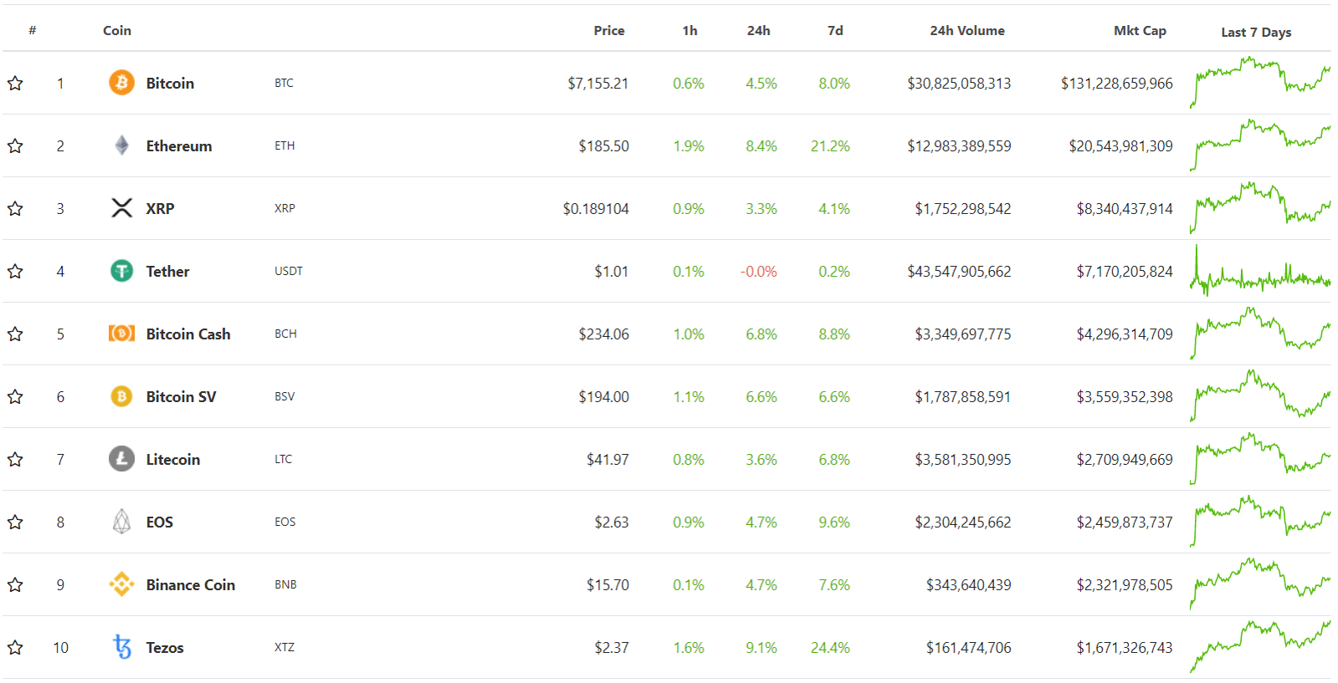Click Bitcoin market cap $131,228,659,966

click(x=1117, y=83)
